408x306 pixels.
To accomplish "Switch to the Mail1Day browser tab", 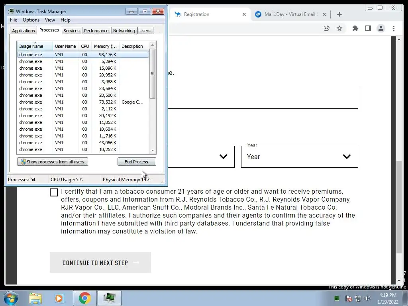I will pyautogui.click(x=290, y=14).
